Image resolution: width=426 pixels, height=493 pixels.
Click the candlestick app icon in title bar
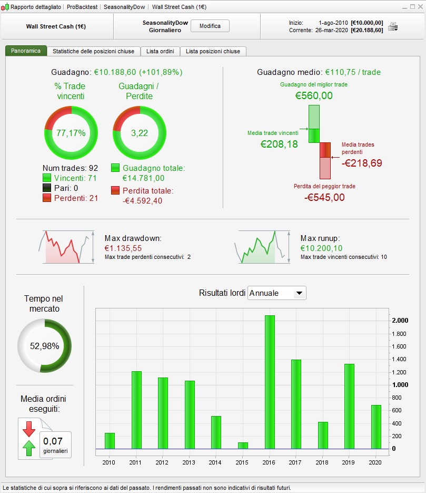5,7
